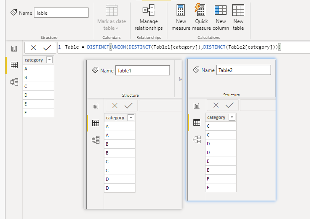Click Report view icon in Table1 panel
The image size is (310, 219).
pos(96,106)
